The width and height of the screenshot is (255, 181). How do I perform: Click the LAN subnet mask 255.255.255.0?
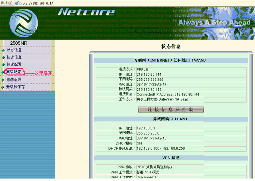148,133
